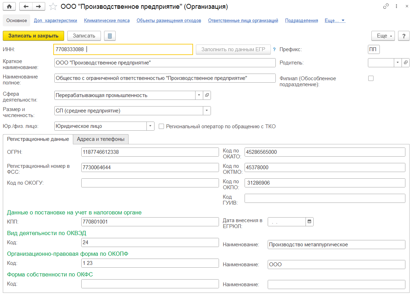Image resolution: width=411 pixels, height=295 pixels.
Task: Expand the Сфера деятельности dropdown arrow
Action: coord(199,95)
